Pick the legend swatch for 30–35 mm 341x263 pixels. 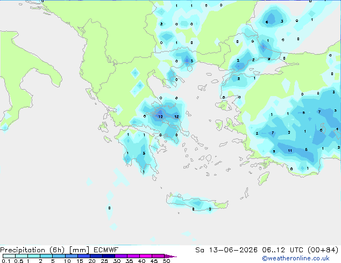(120, 256)
